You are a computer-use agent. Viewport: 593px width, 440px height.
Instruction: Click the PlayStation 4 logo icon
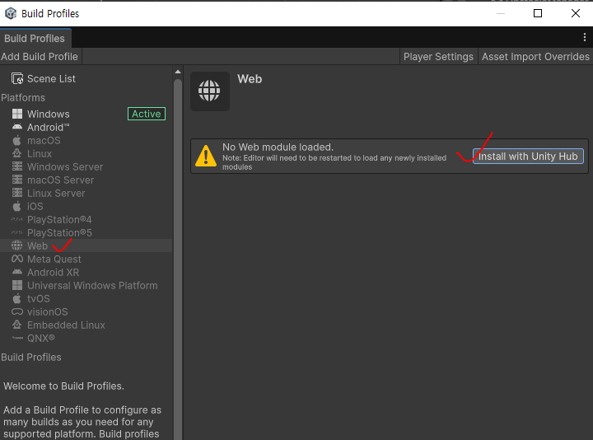click(x=16, y=219)
